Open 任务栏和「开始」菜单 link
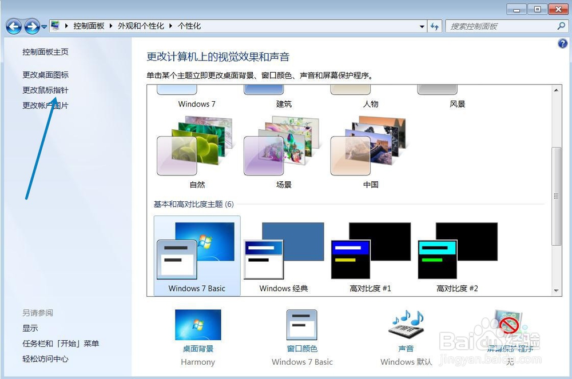 click(61, 344)
